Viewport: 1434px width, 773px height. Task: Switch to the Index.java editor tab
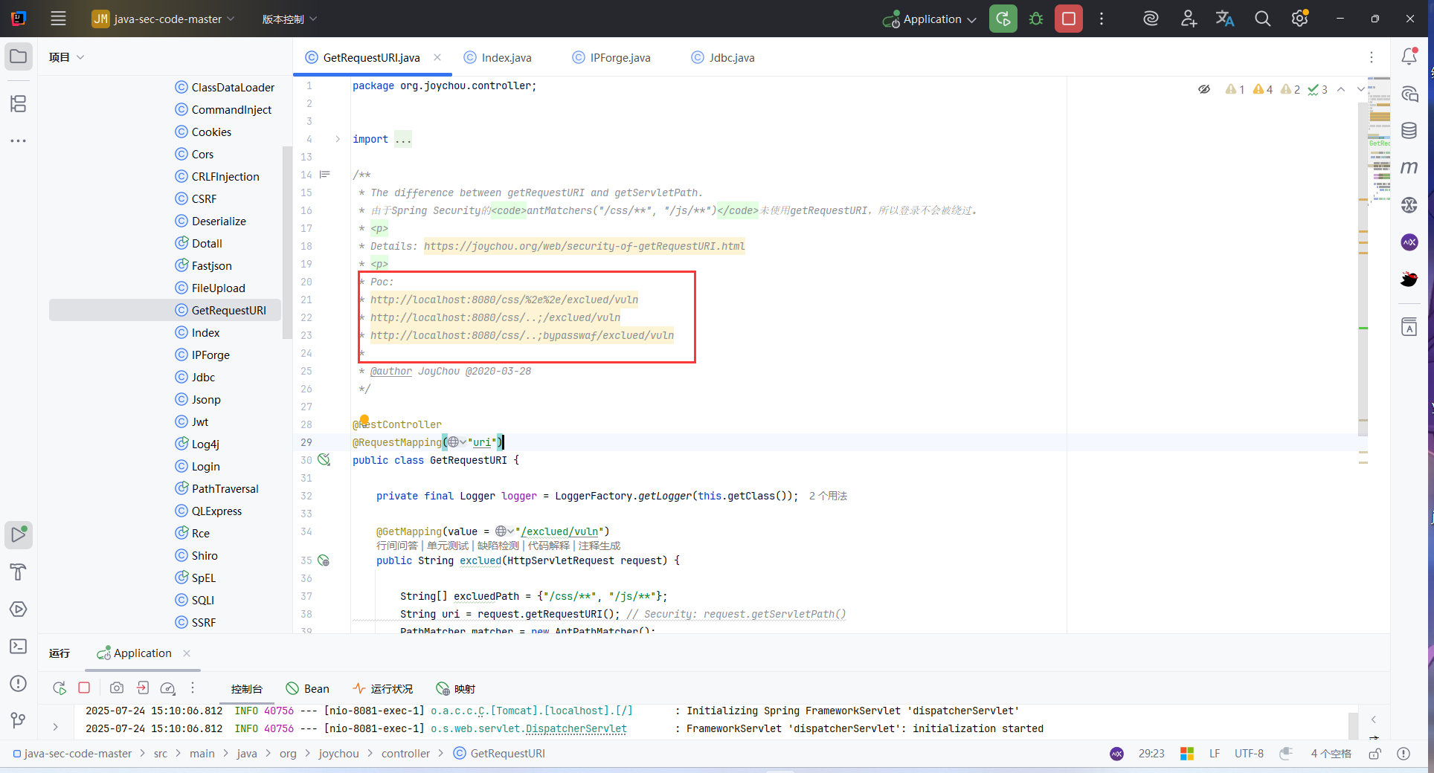498,58
